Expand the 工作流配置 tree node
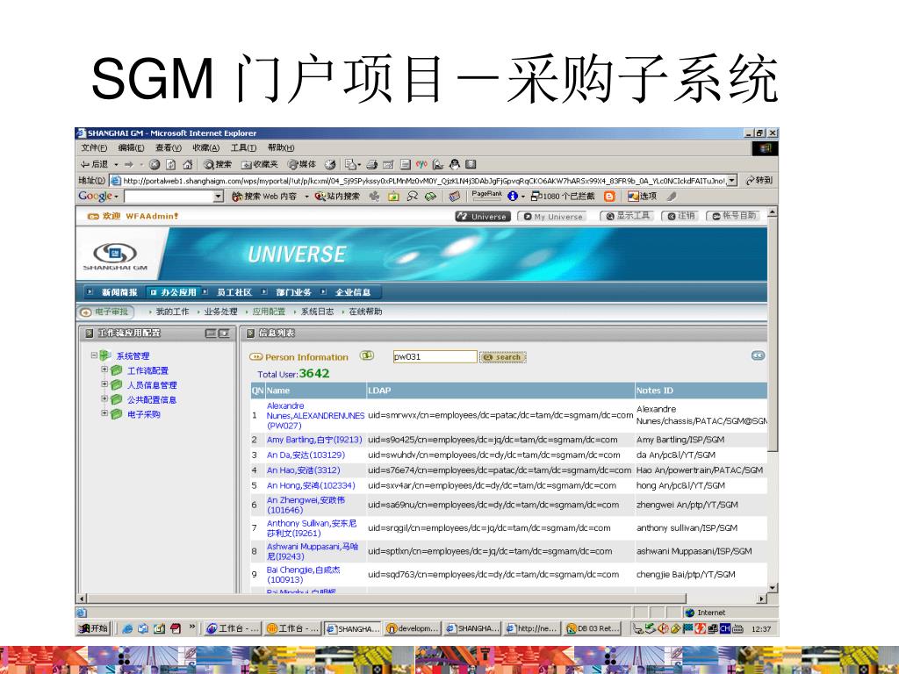Viewport: 899px width, 674px height. pos(104,369)
